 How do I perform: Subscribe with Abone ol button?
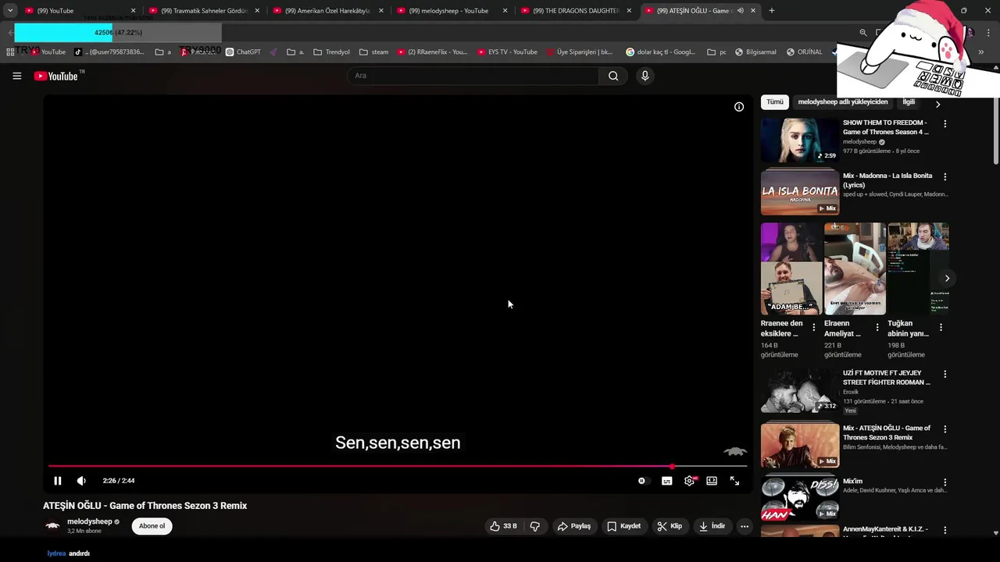152,526
